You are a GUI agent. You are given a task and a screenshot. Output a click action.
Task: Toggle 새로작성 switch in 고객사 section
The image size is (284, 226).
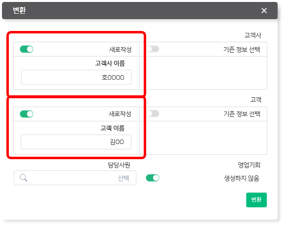26,49
